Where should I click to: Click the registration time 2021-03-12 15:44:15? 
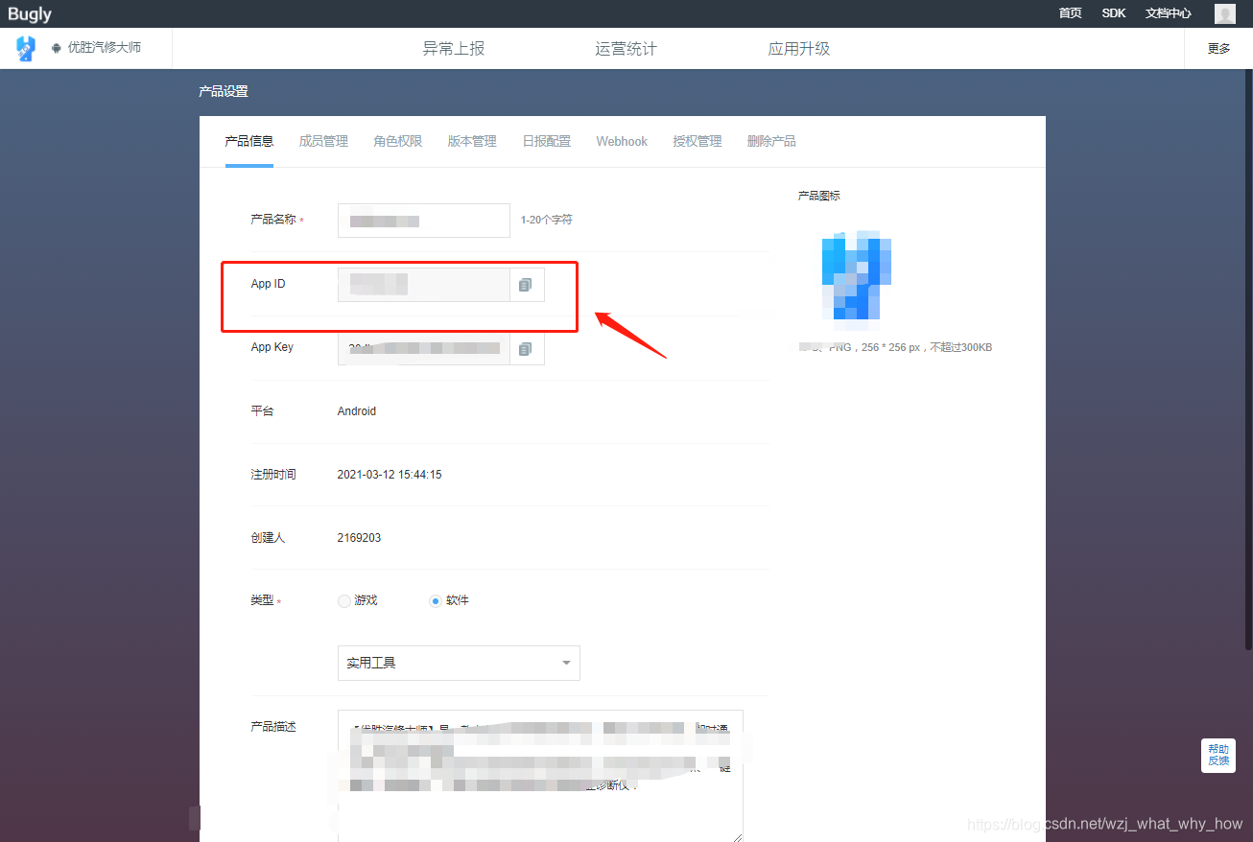tap(390, 475)
